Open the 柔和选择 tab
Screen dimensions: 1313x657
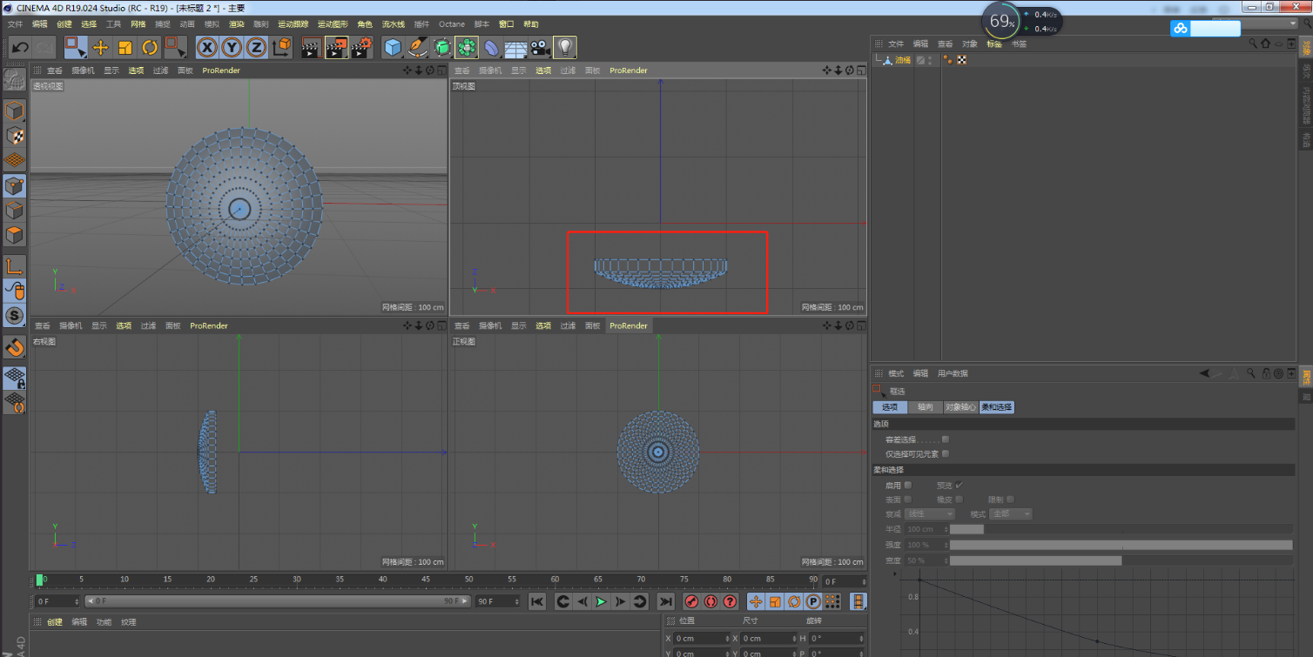pyautogui.click(x=997, y=407)
